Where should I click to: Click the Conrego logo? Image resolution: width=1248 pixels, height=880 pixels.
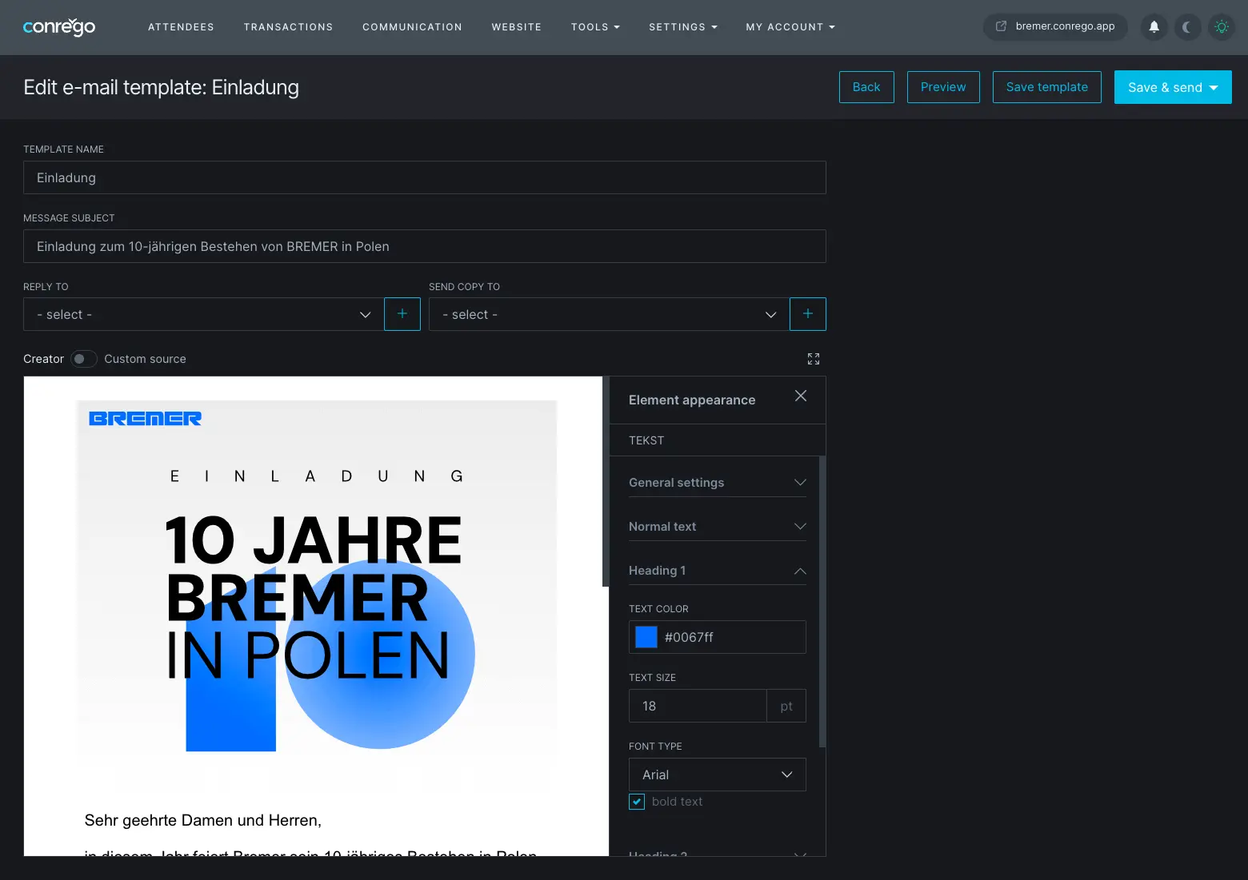coord(59,27)
